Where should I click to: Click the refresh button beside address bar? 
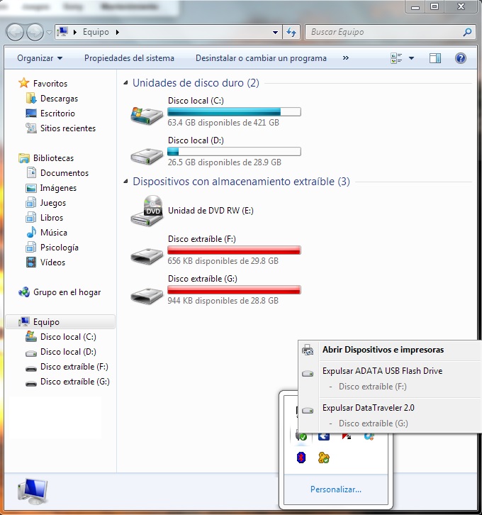[x=291, y=32]
